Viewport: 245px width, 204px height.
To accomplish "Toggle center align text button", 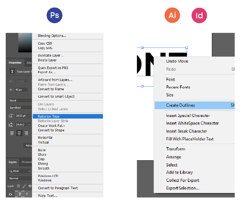I will click(x=19, y=133).
